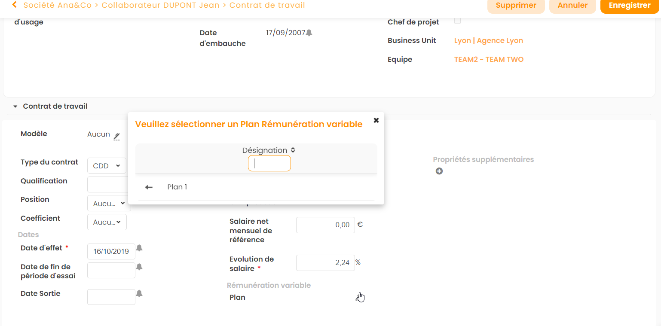Collapse the Contrat de travail section
661x326 pixels.
click(x=15, y=106)
